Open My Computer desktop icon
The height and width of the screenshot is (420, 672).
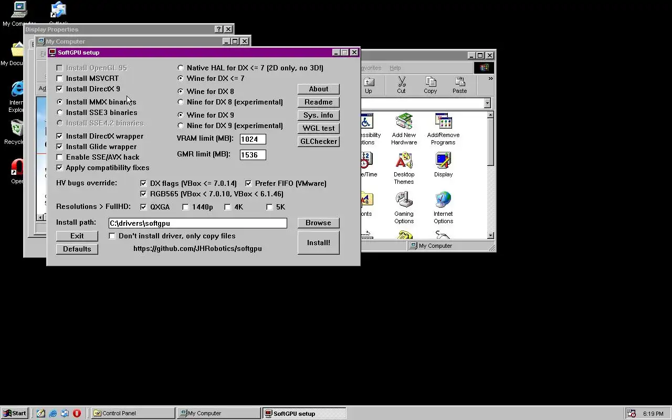tap(19, 14)
